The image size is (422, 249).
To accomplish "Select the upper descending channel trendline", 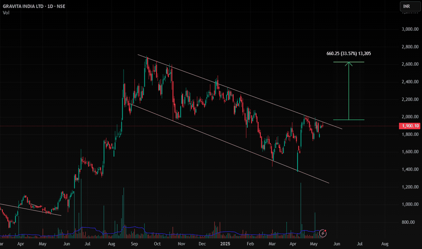I will (240, 92).
